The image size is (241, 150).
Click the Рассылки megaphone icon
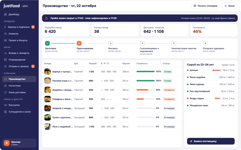pyautogui.click(x=5, y=105)
